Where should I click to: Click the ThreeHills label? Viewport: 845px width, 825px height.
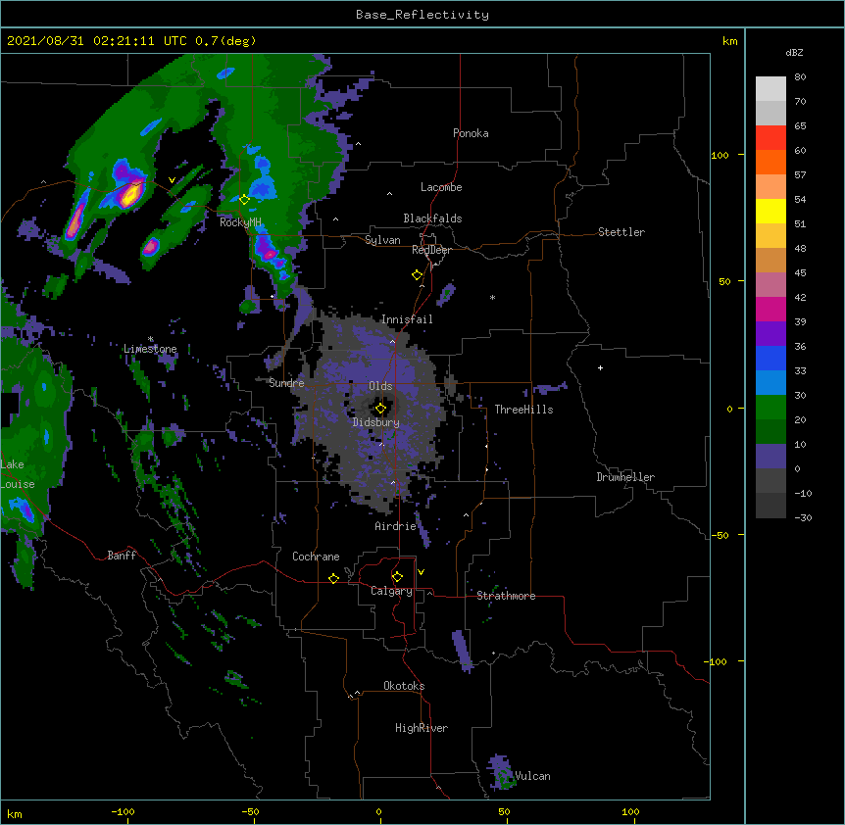coord(523,410)
